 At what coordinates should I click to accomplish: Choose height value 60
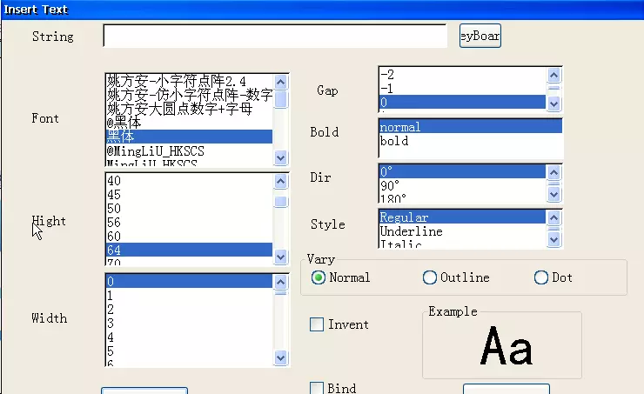(189, 237)
